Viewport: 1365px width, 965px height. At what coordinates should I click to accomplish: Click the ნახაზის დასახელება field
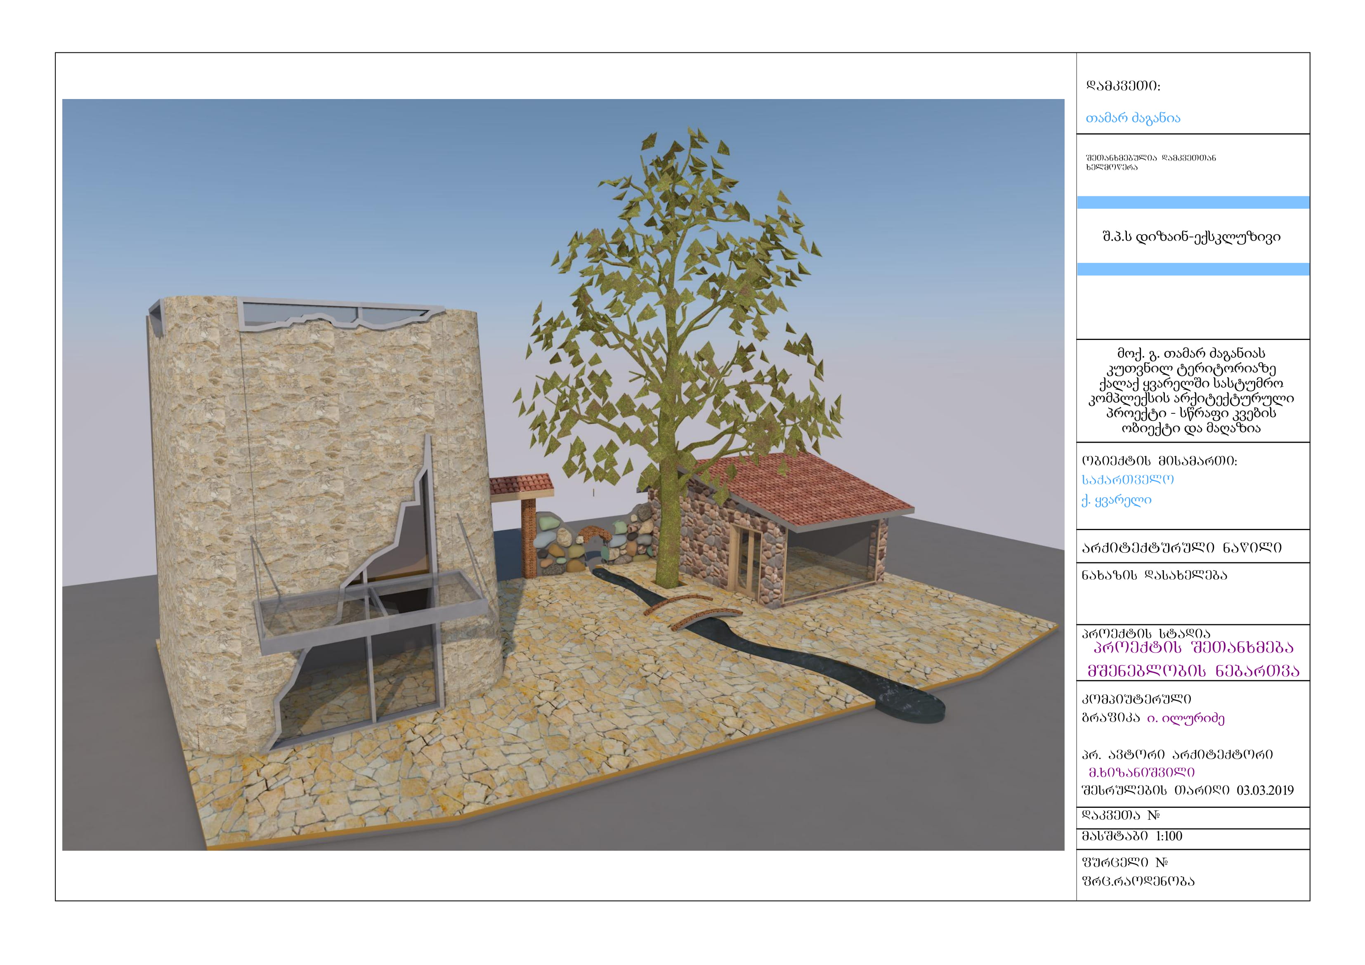[1154, 575]
